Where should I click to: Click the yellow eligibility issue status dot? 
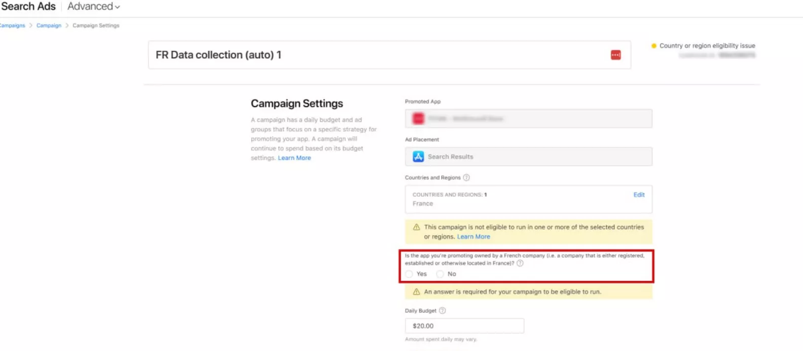[x=654, y=46]
